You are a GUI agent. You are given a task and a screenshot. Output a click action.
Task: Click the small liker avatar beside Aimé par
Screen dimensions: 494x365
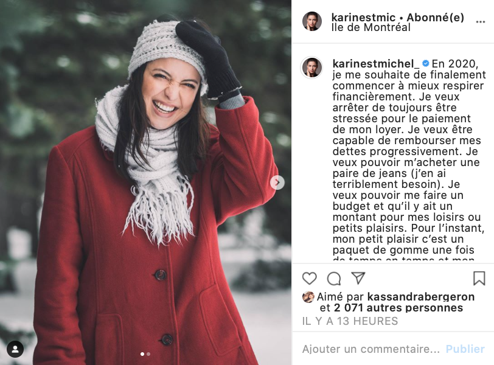pyautogui.click(x=308, y=297)
